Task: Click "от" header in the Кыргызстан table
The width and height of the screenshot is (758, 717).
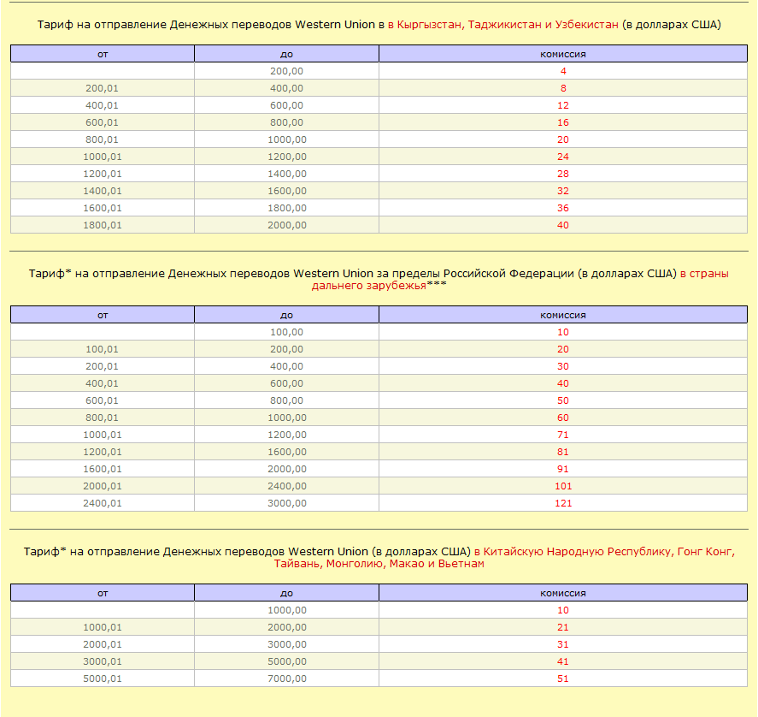Action: [103, 54]
